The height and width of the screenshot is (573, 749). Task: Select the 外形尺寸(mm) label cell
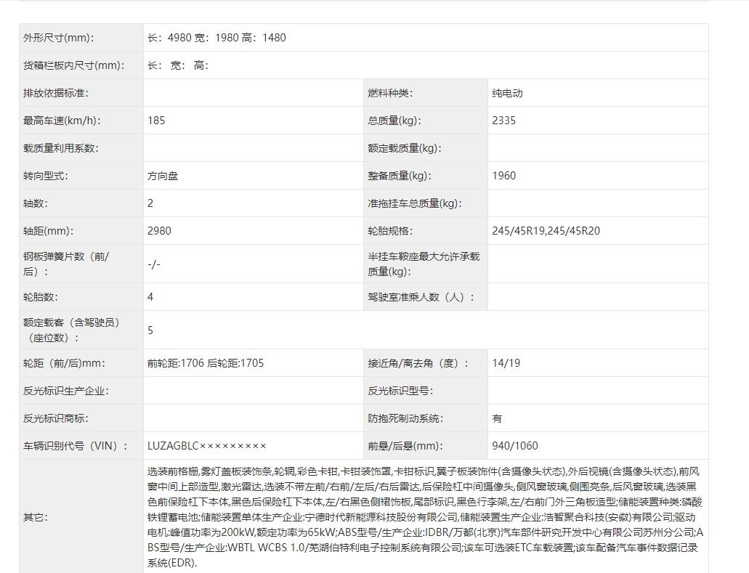coord(58,37)
